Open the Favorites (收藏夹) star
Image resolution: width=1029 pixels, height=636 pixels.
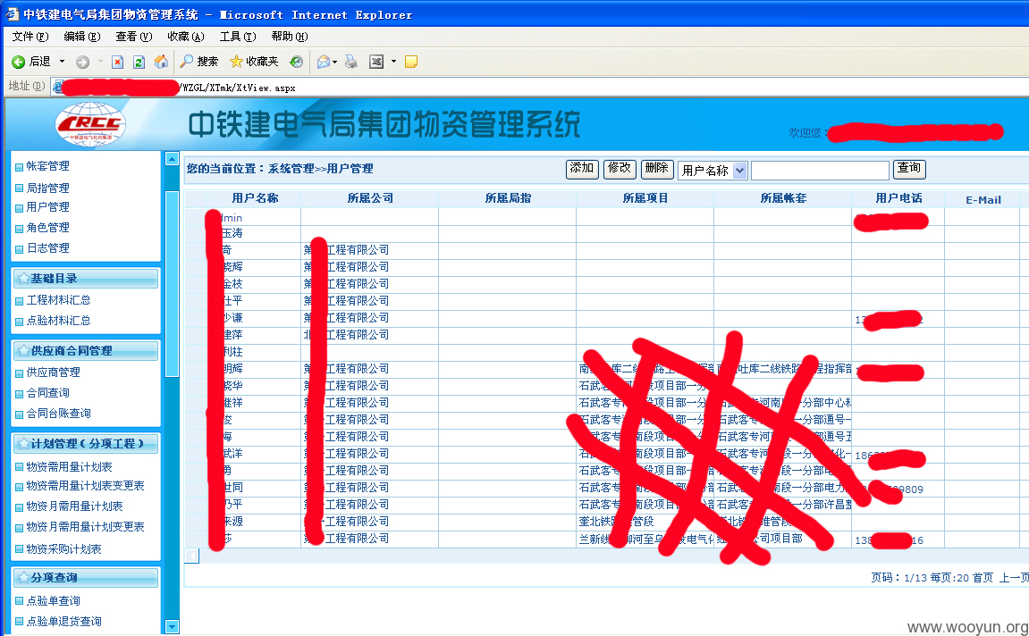[x=254, y=62]
